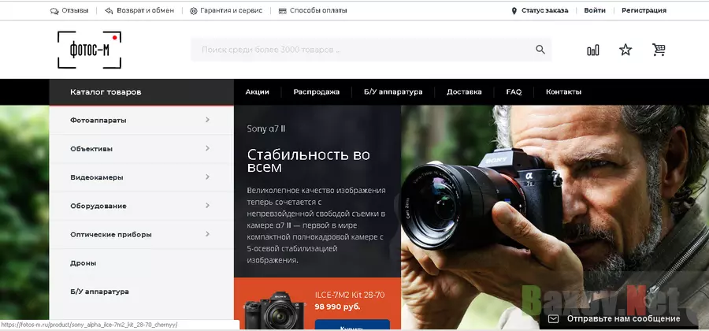Click the Стабильность во всем headline
This screenshot has height=331, width=709.
pyautogui.click(x=308, y=161)
